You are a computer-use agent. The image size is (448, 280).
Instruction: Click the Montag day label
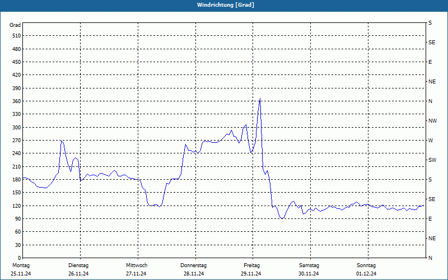click(21, 265)
